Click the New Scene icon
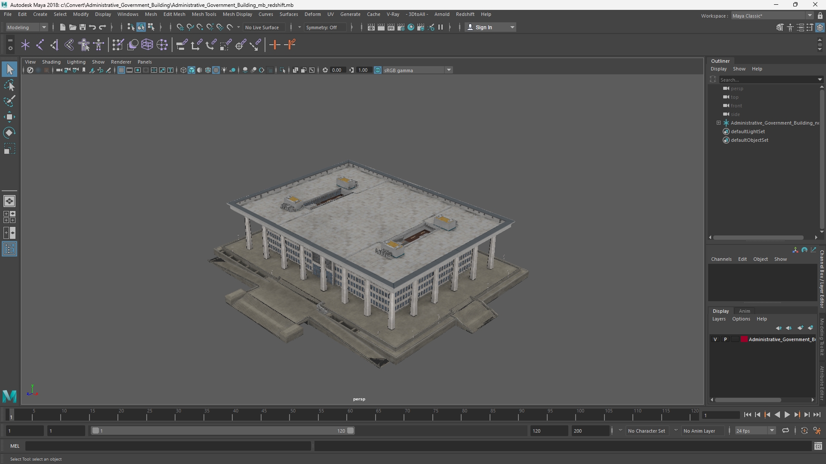826x464 pixels. 62,27
